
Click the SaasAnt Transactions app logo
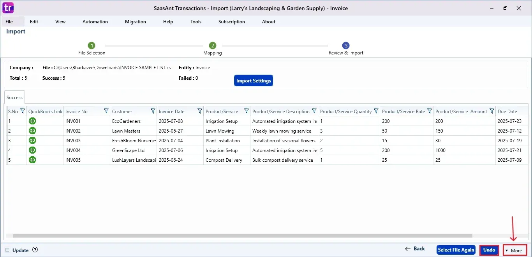(8, 8)
